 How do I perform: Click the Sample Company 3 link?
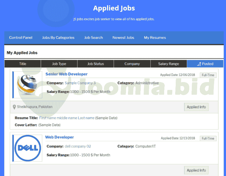click(80, 83)
